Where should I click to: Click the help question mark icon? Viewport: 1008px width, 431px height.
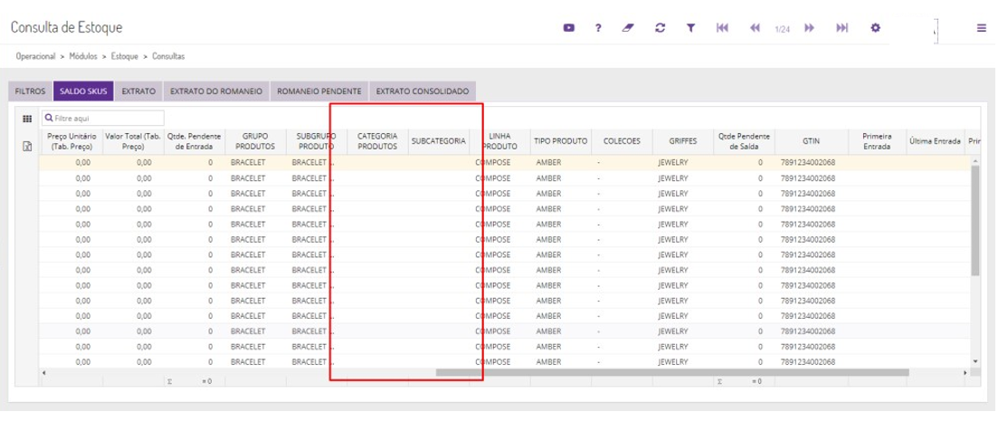[x=598, y=28]
